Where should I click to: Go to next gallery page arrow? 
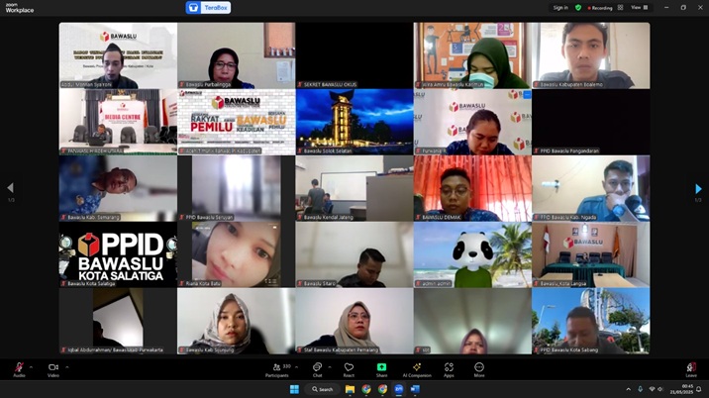tap(698, 188)
